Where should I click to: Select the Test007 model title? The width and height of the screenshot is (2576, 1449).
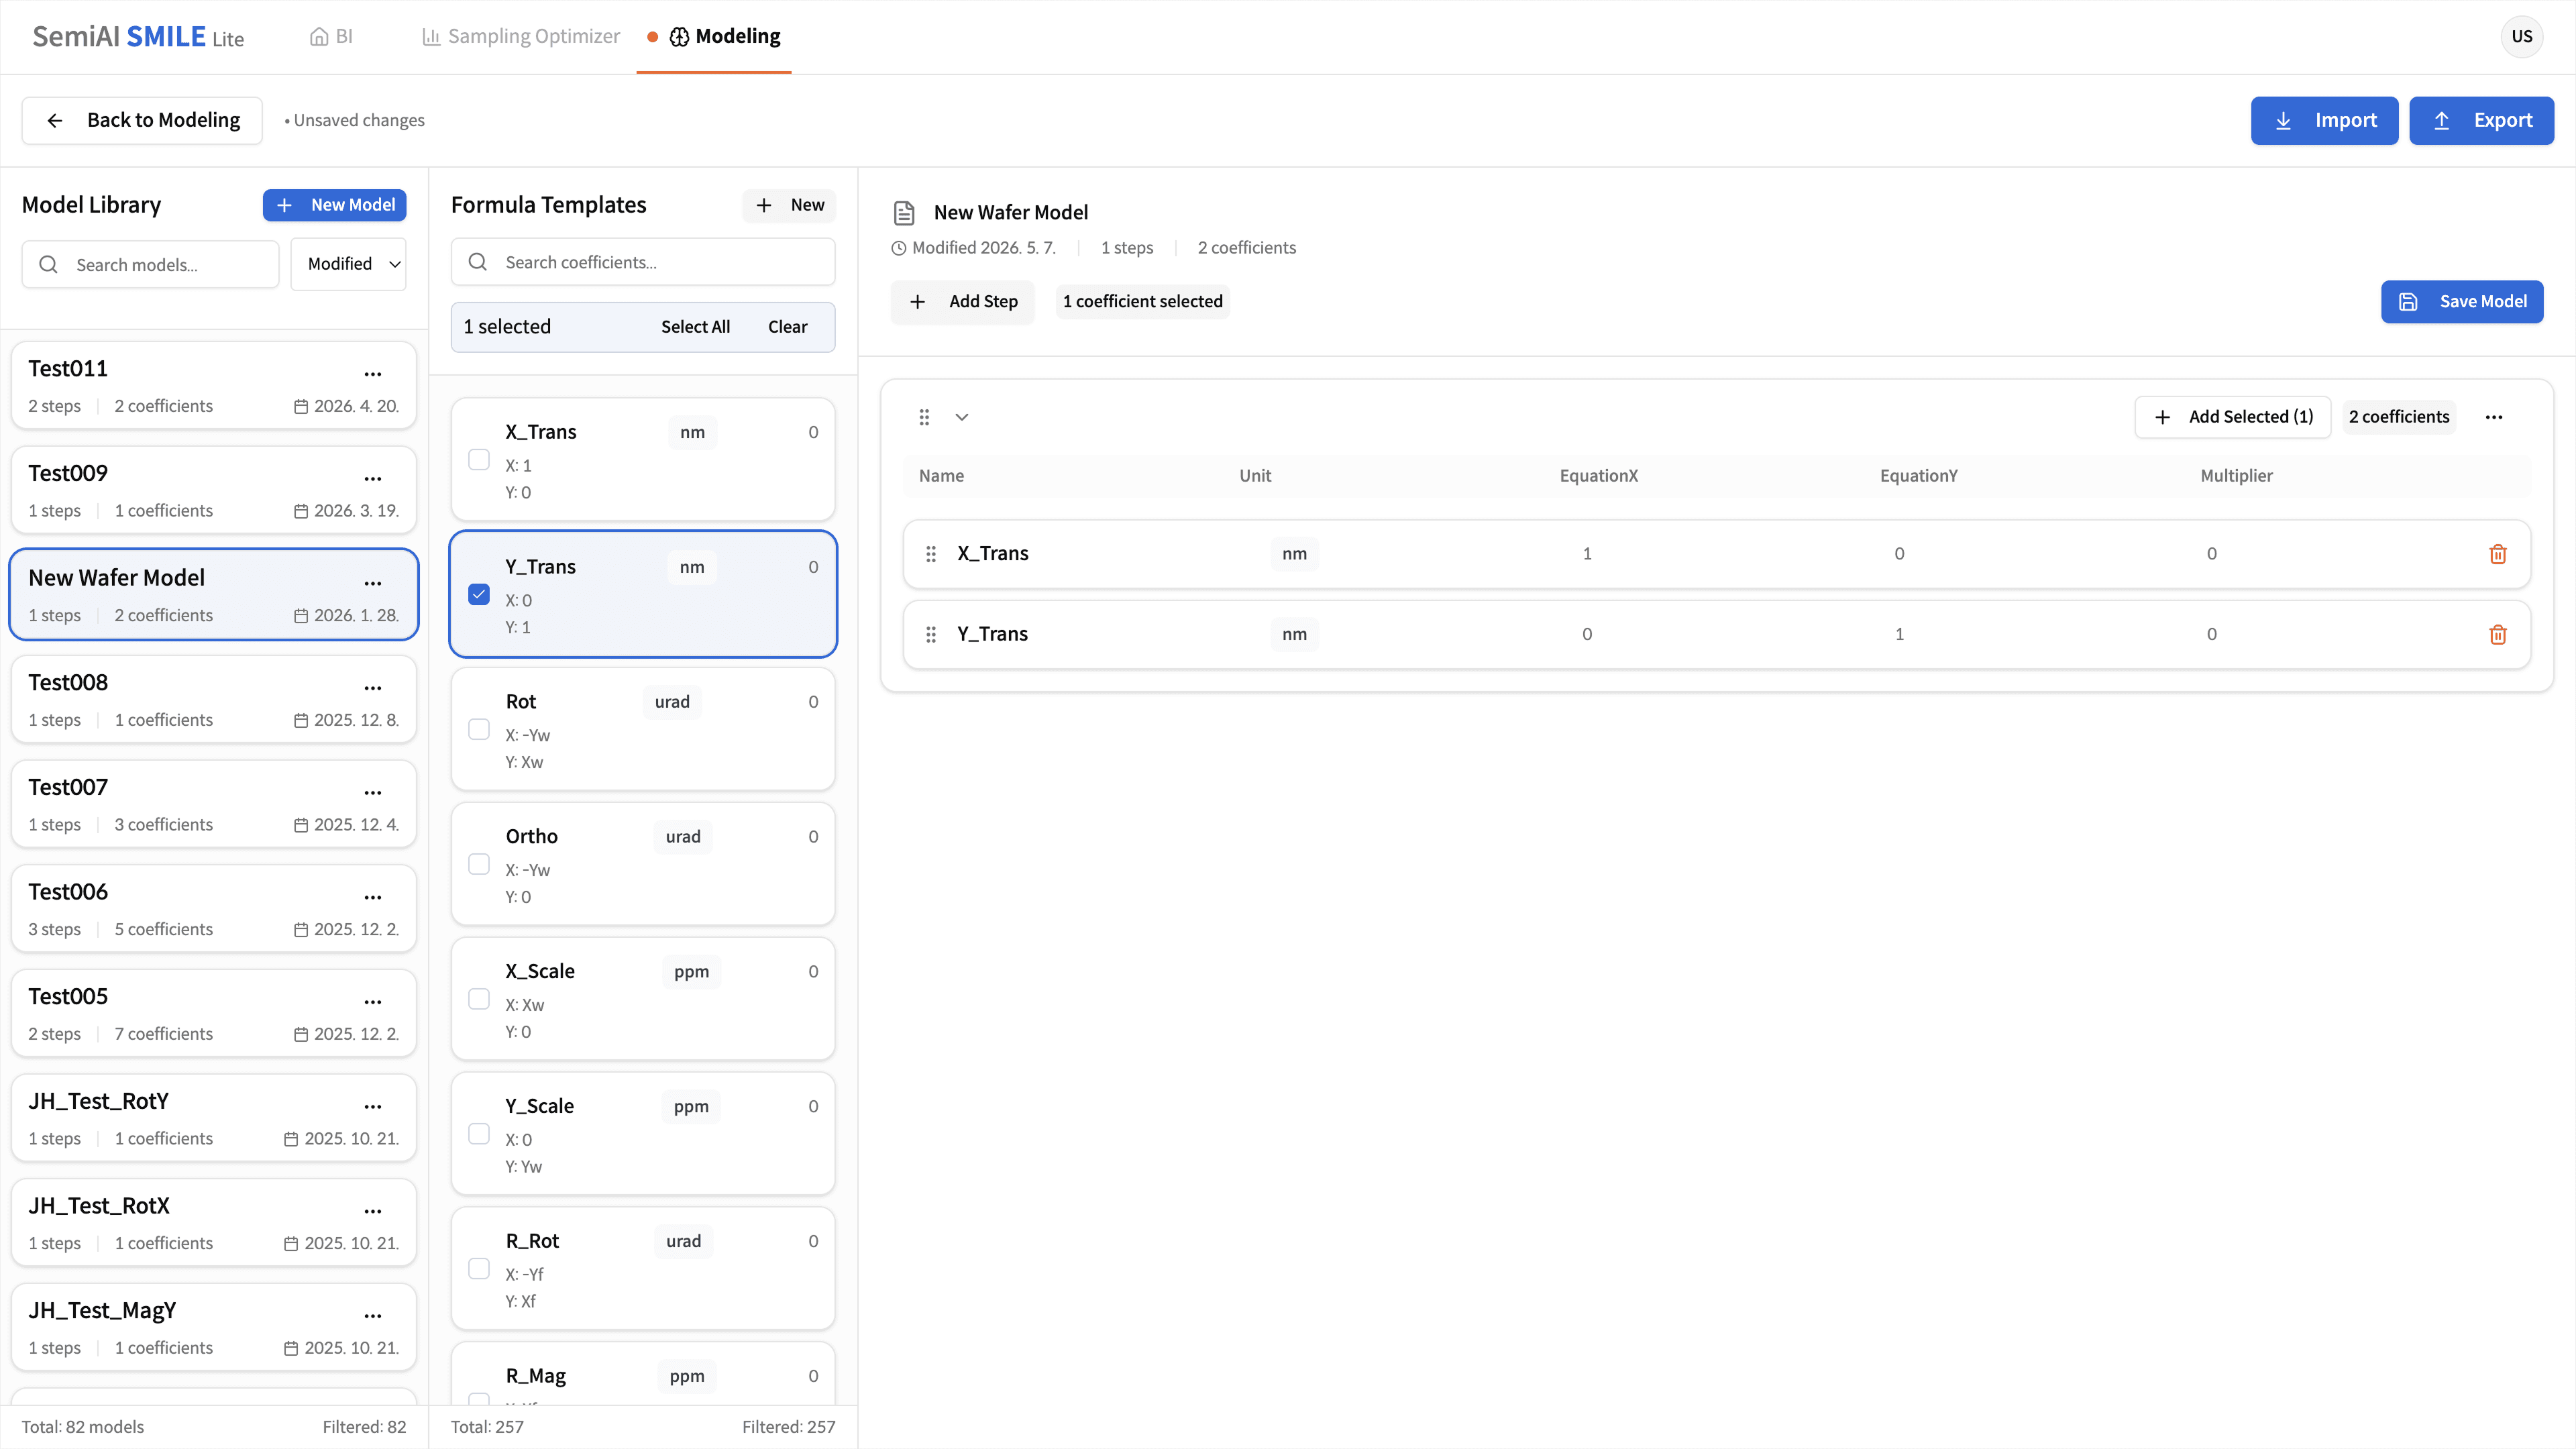[68, 787]
